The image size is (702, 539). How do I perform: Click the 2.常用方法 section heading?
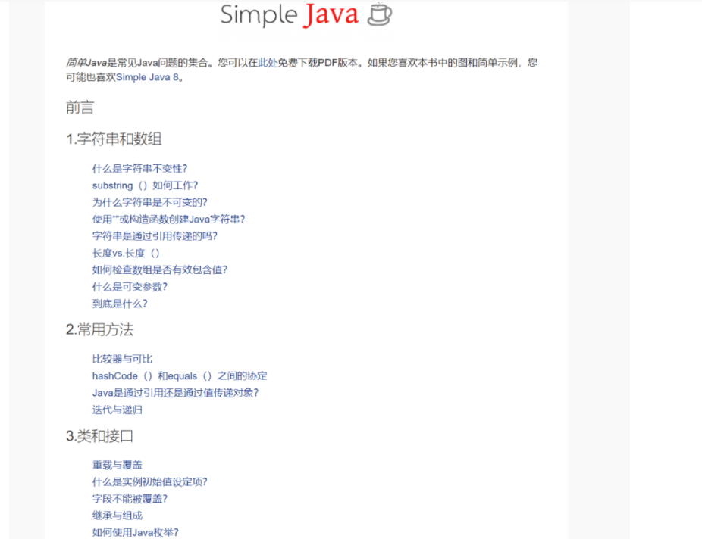point(100,330)
